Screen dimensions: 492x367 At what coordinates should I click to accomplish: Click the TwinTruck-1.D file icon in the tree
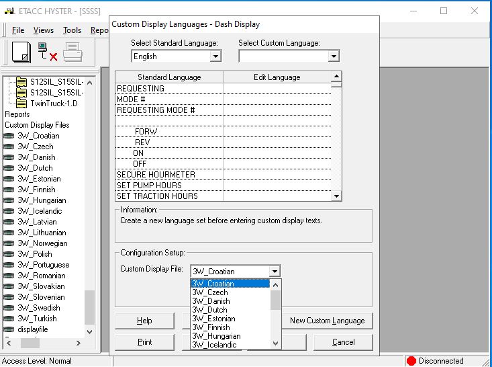pyautogui.click(x=21, y=104)
